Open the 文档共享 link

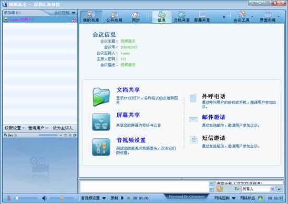[128, 90]
